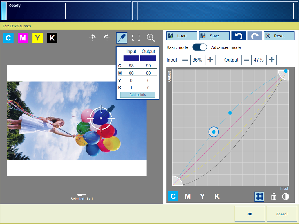Image resolution: width=299 pixels, height=224 pixels.
Task: Delete curve point with trash icon
Action: [274, 196]
